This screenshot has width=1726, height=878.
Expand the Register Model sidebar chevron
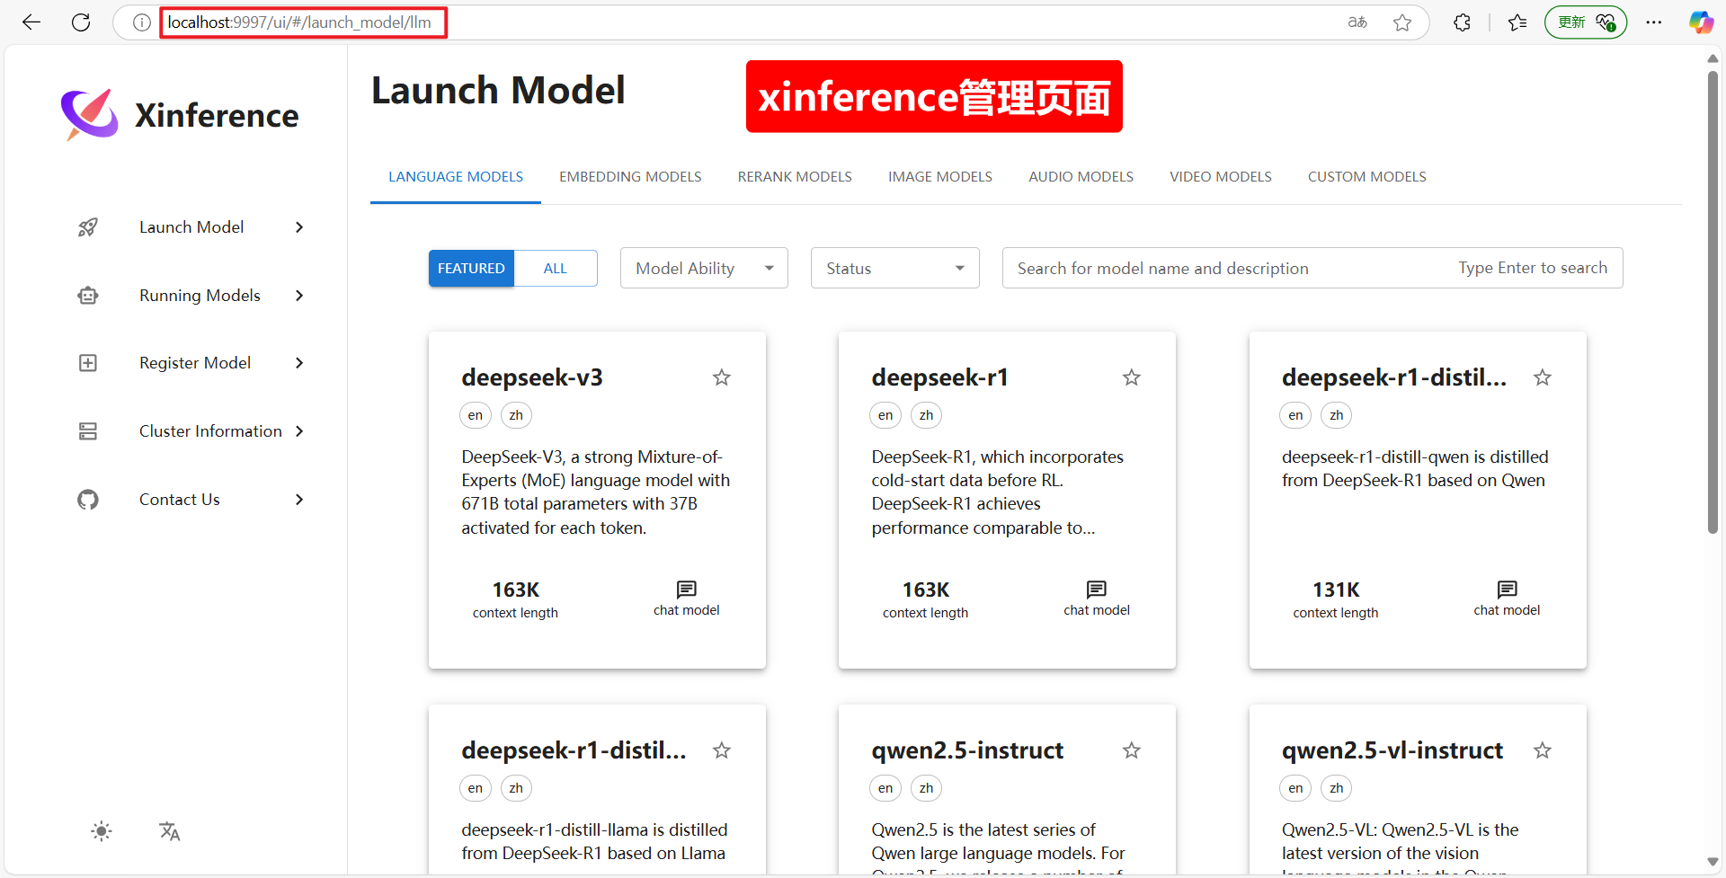click(x=299, y=363)
